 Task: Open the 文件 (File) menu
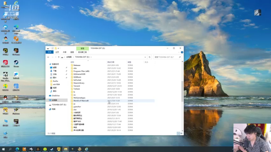point(49,52)
